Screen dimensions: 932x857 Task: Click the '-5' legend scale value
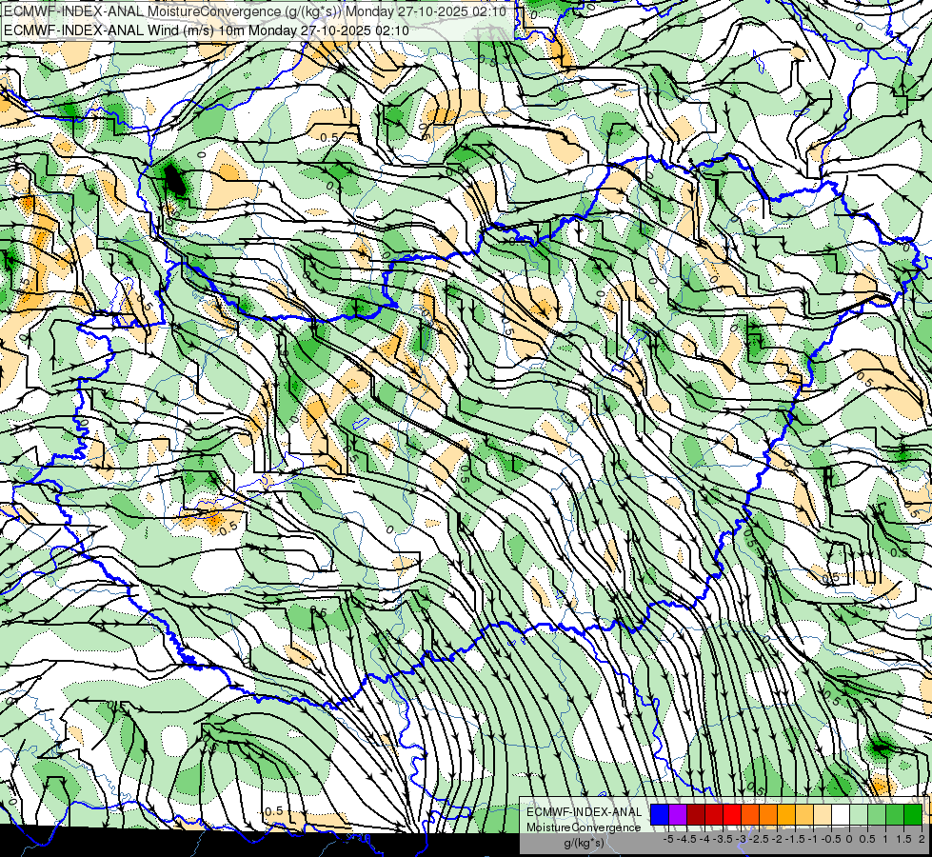coord(668,839)
